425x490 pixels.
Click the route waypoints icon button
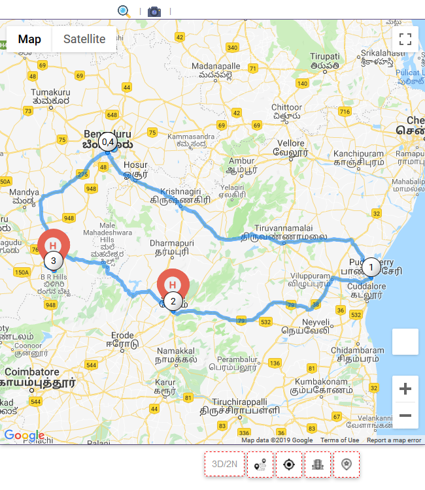(x=260, y=465)
